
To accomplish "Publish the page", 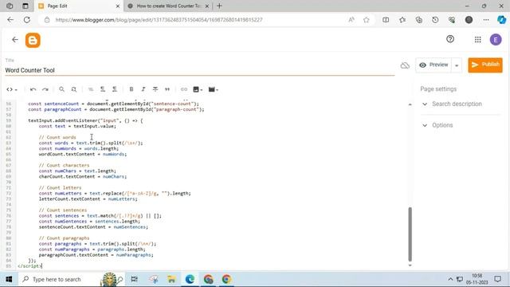I will pyautogui.click(x=485, y=65).
